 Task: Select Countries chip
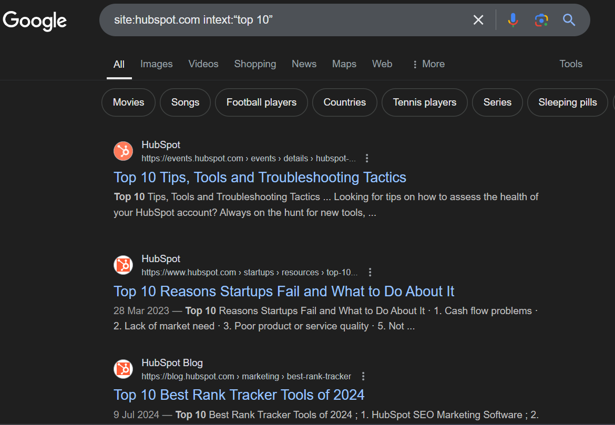point(344,102)
